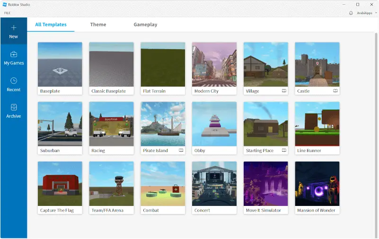Open the Recent clock icon
Image resolution: width=379 pixels, height=239 pixels.
point(13,81)
